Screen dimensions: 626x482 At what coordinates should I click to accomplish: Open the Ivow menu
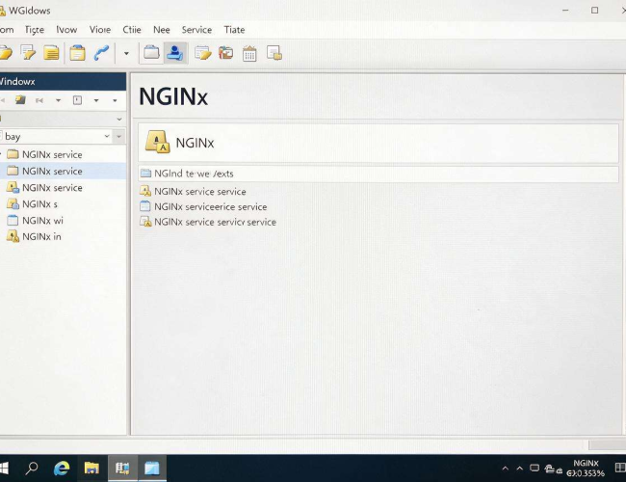66,30
